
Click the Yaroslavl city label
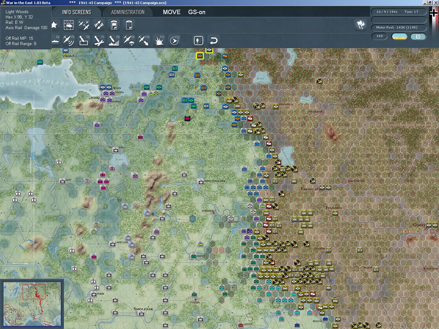tap(309, 189)
